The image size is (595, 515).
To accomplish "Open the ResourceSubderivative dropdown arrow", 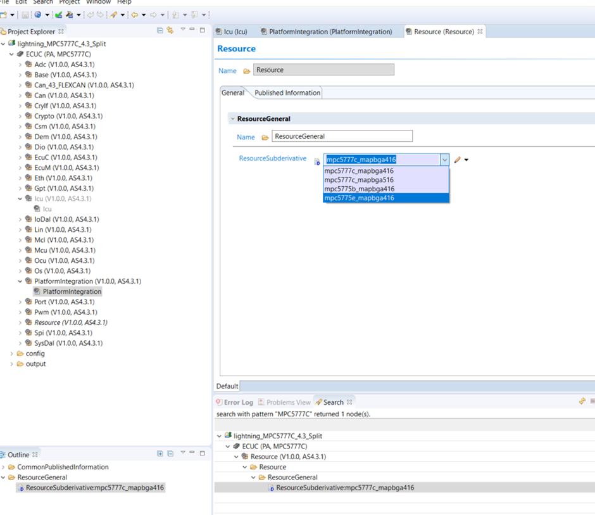I will click(x=444, y=160).
